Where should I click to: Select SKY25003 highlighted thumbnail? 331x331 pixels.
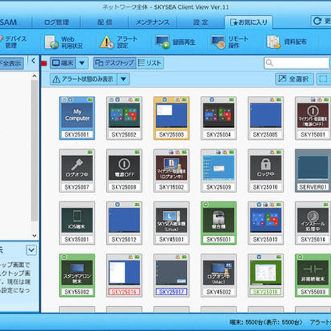point(172,118)
